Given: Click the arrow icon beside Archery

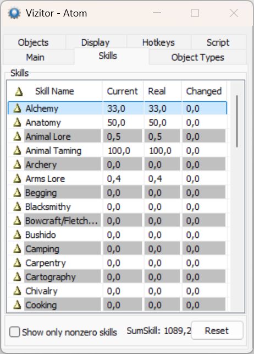Looking at the screenshot, I should point(17,165).
